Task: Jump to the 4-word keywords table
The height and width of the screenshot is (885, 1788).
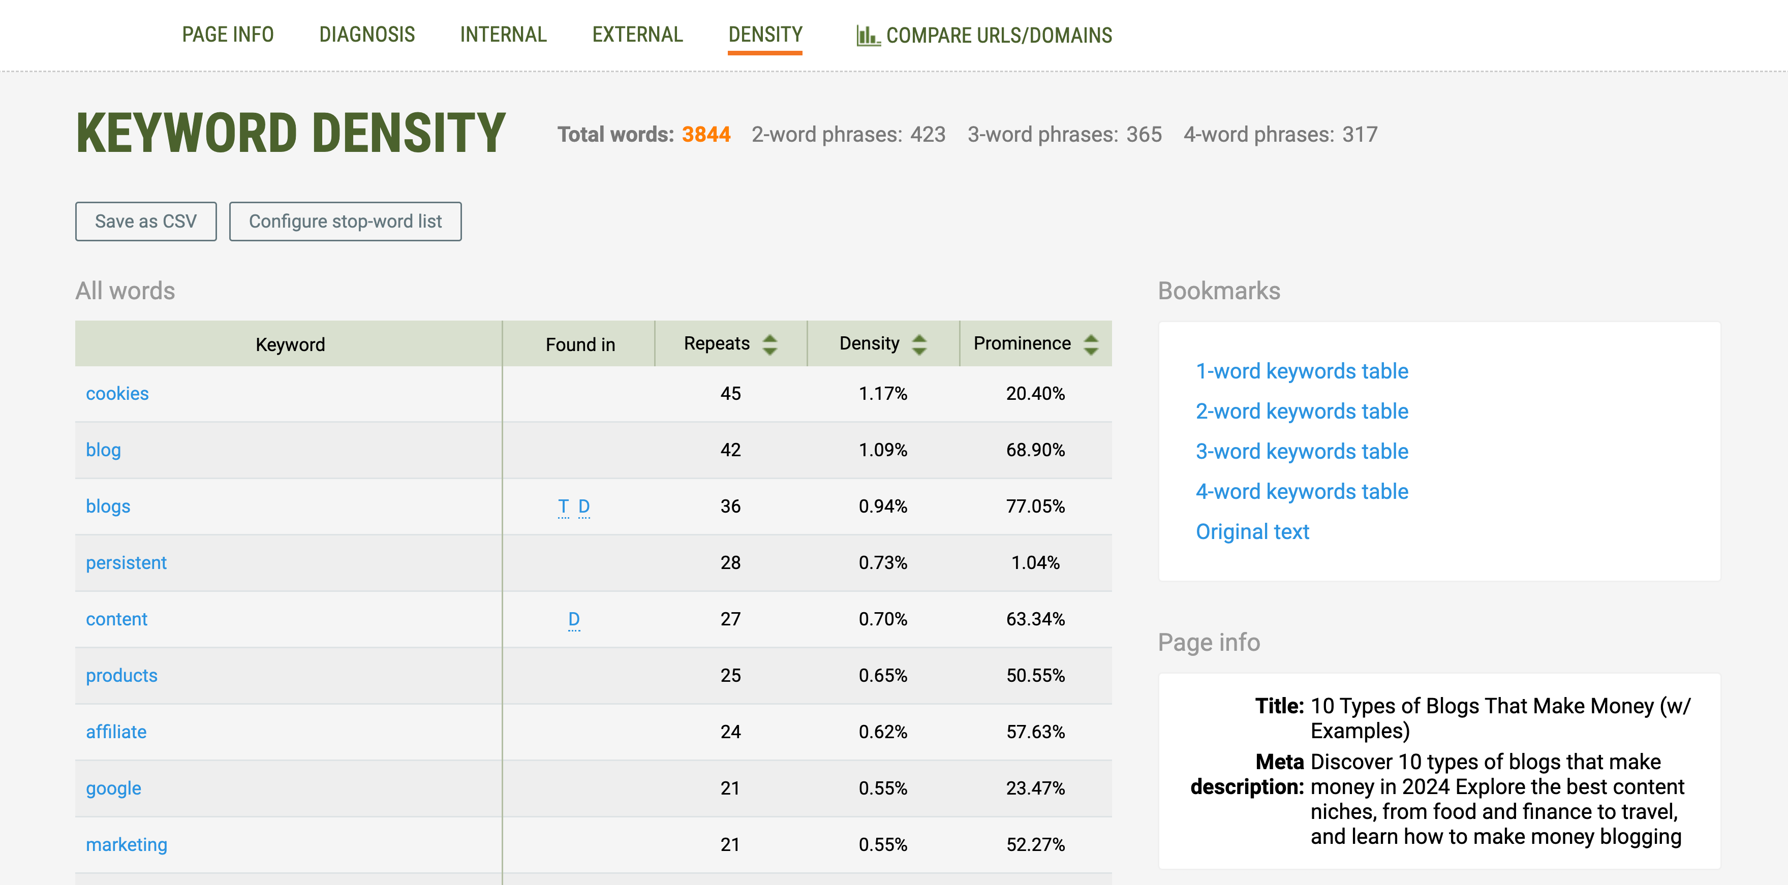Action: click(x=1302, y=491)
